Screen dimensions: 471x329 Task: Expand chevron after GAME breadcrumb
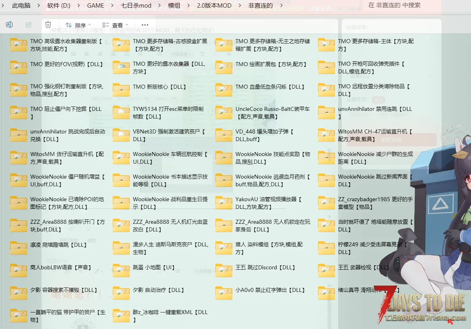112,5
